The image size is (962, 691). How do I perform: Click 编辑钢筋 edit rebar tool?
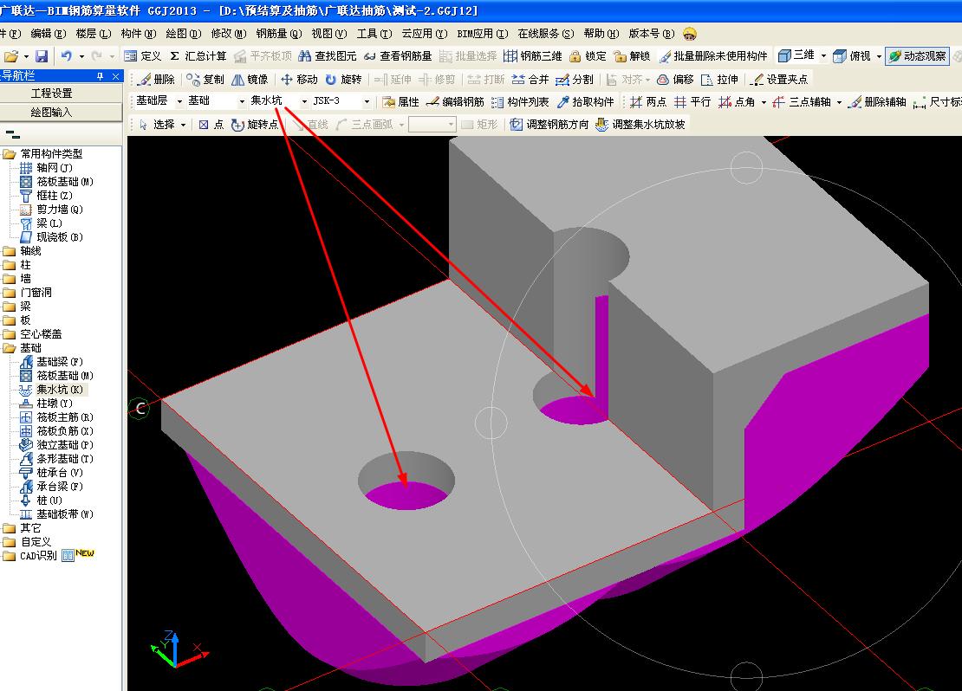[x=455, y=102]
